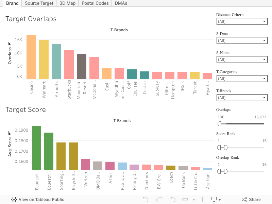Expand the S-Name filter dropdown

pos(242,60)
